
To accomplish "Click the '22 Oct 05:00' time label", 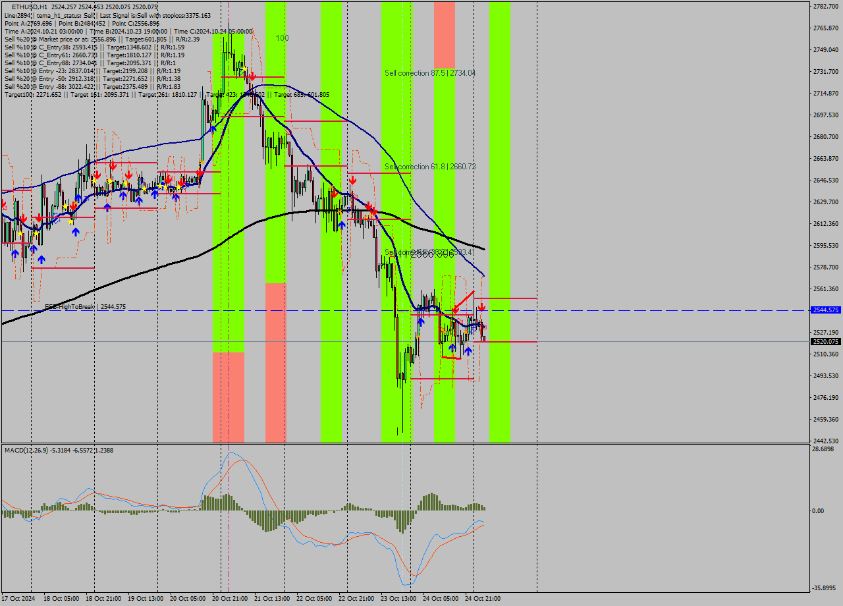I will [x=313, y=599].
